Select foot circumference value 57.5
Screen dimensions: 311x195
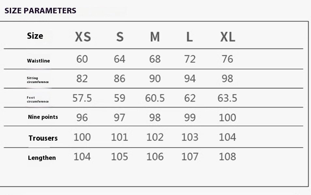click(82, 98)
